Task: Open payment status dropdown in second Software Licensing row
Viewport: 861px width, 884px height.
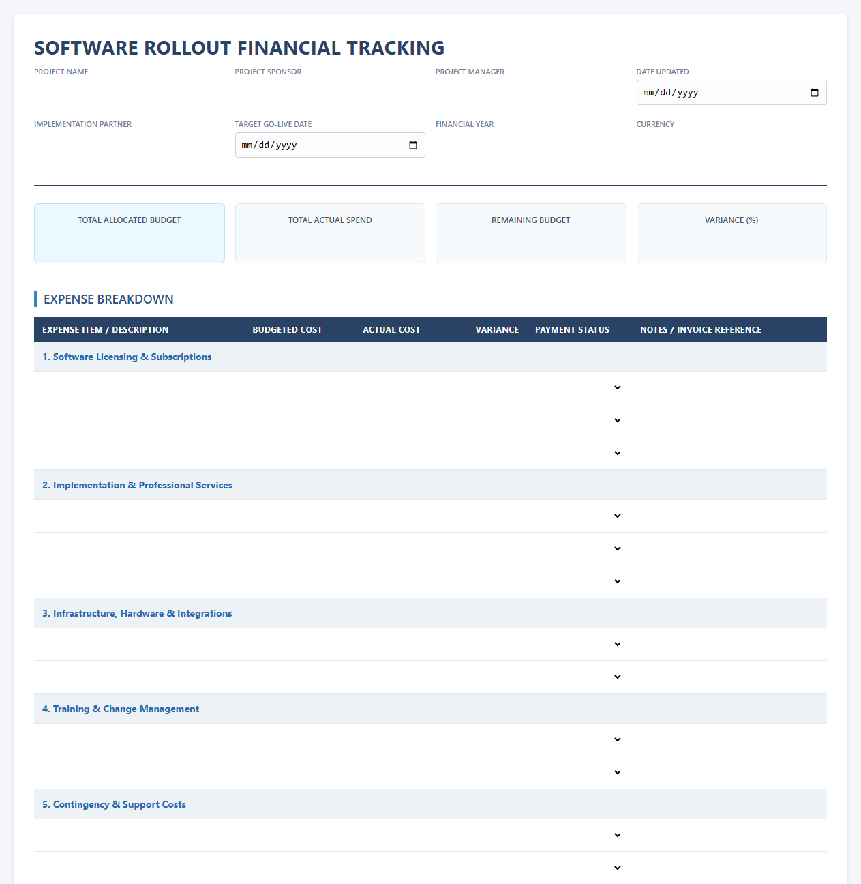Action: click(579, 420)
